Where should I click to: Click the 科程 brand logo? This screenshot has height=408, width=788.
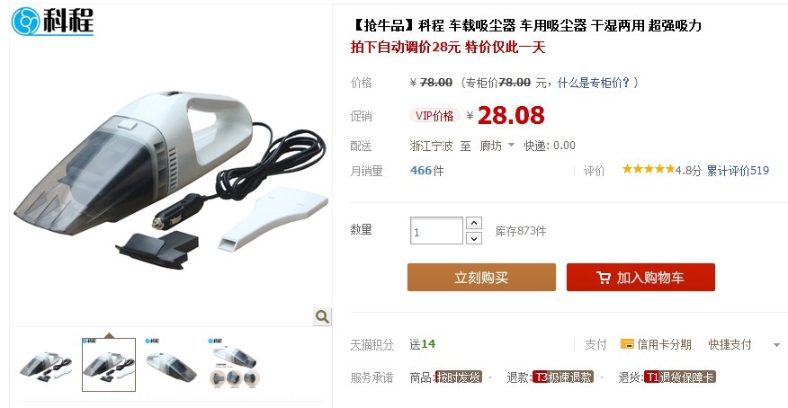point(52,21)
